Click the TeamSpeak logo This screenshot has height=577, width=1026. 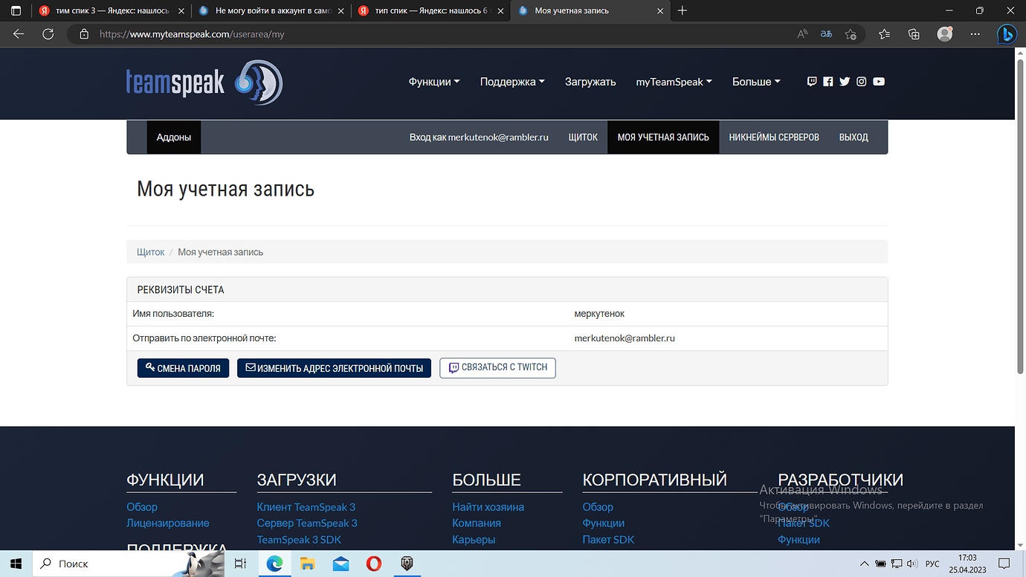click(x=204, y=83)
